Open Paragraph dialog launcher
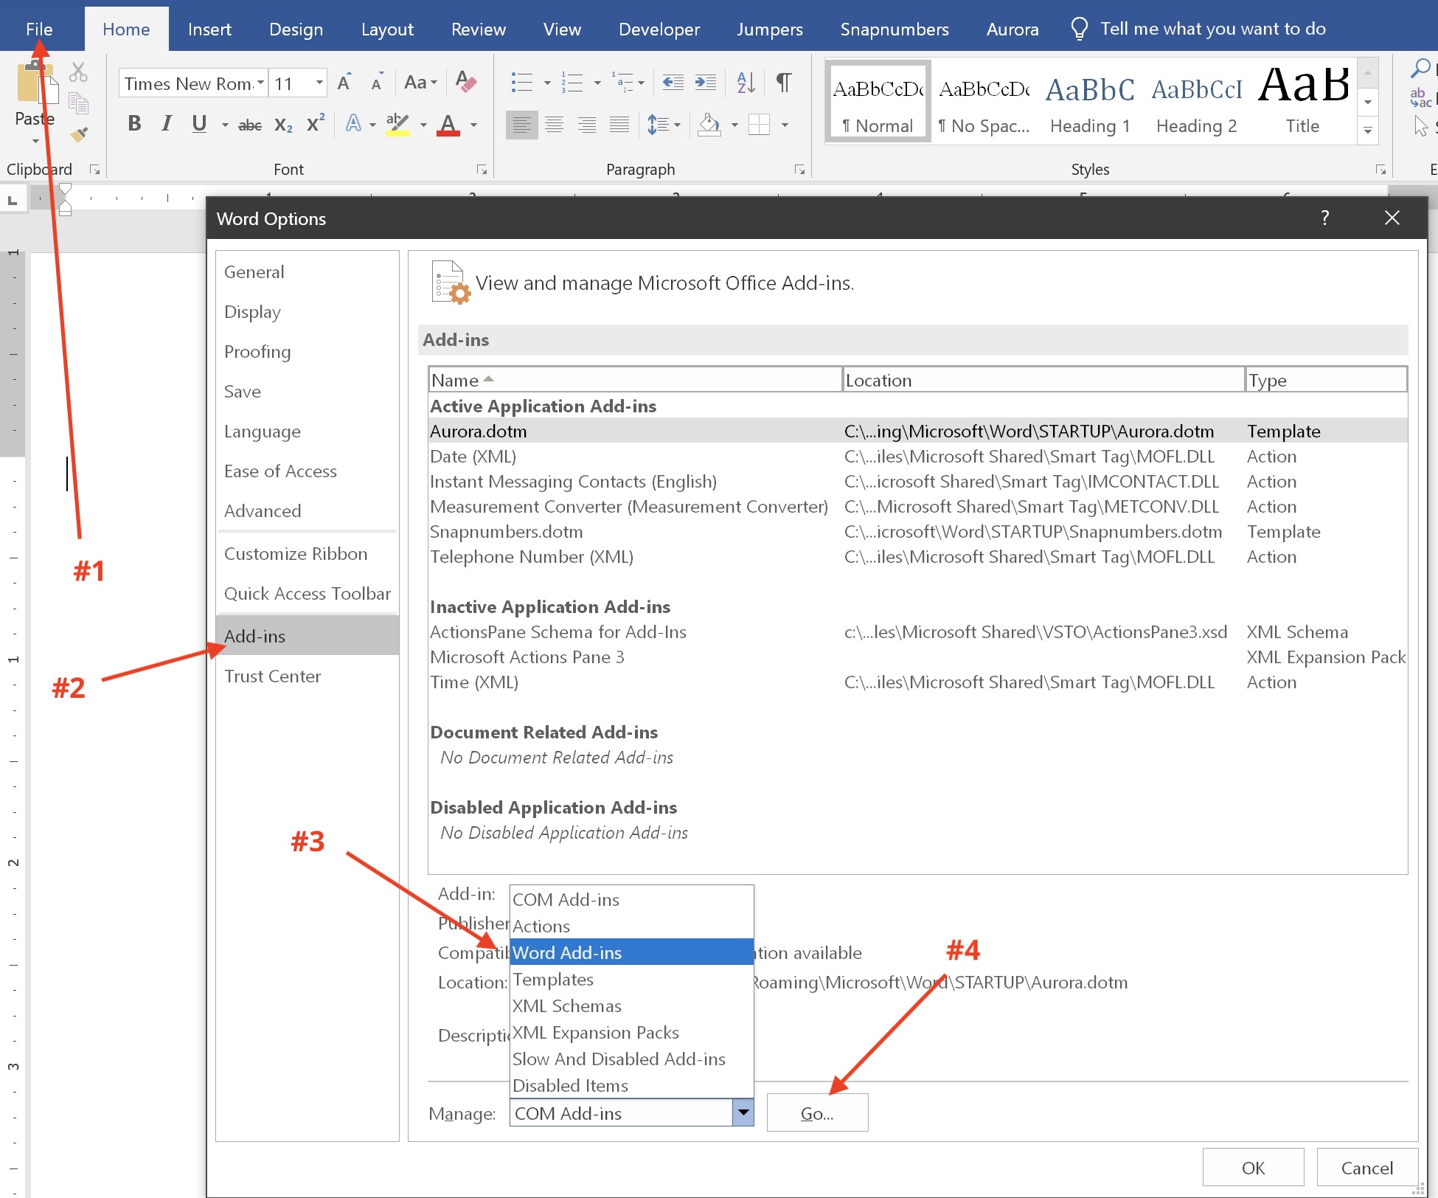This screenshot has width=1438, height=1198. [x=799, y=170]
